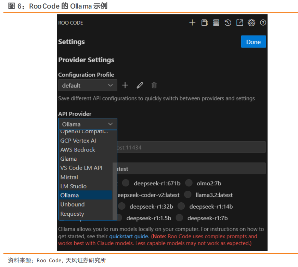The width and height of the screenshot is (298, 267).
Task: Open the task History clock icon
Action: [228, 23]
